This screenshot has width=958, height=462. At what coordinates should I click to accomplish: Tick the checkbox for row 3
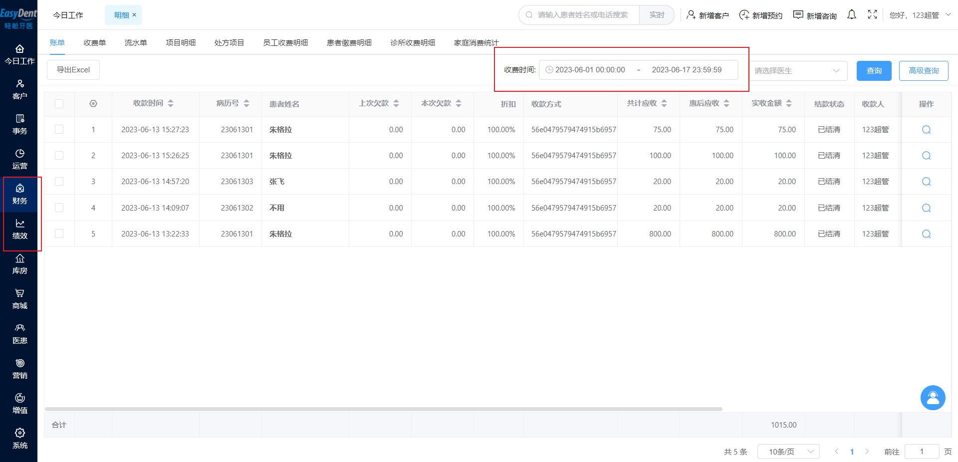point(59,182)
